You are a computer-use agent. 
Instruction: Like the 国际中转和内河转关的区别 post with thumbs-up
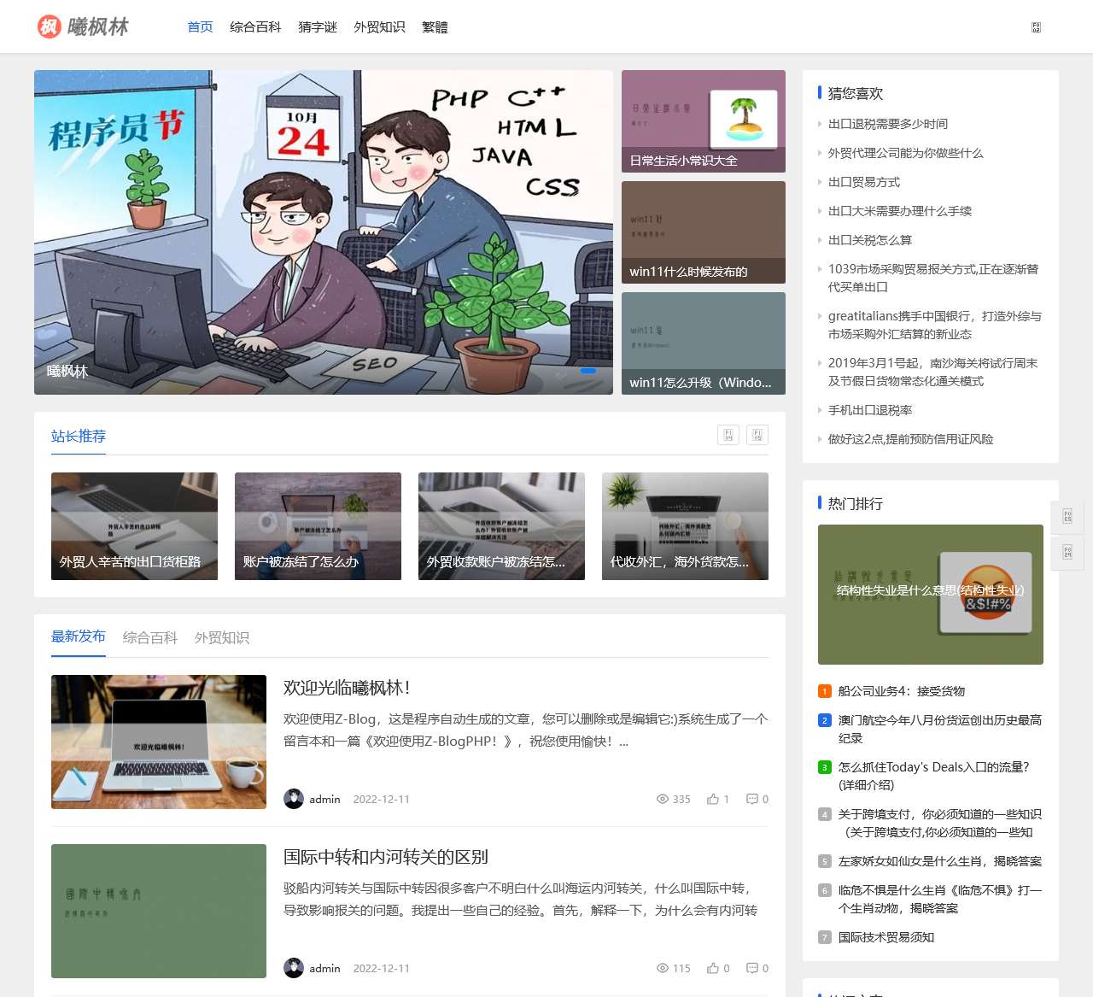[713, 968]
